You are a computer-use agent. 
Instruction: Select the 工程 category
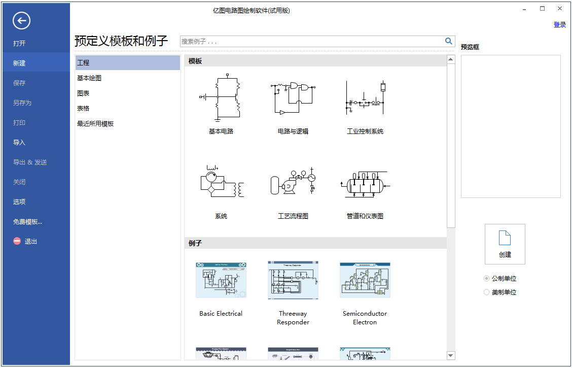coord(128,63)
